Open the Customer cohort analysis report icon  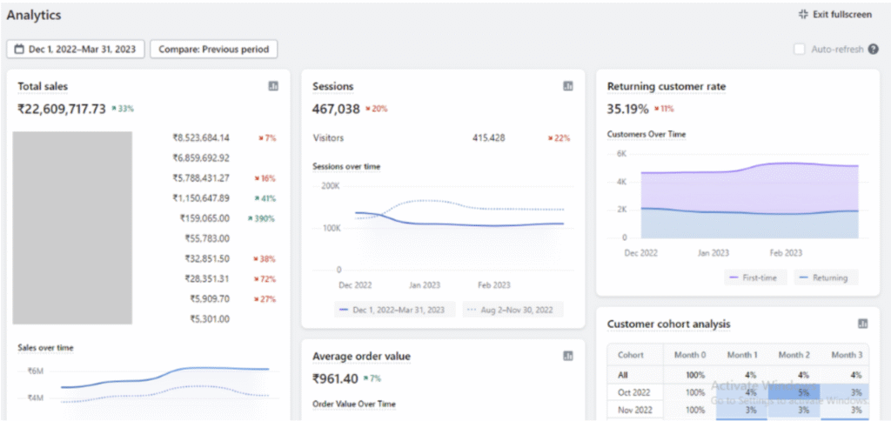click(x=862, y=324)
